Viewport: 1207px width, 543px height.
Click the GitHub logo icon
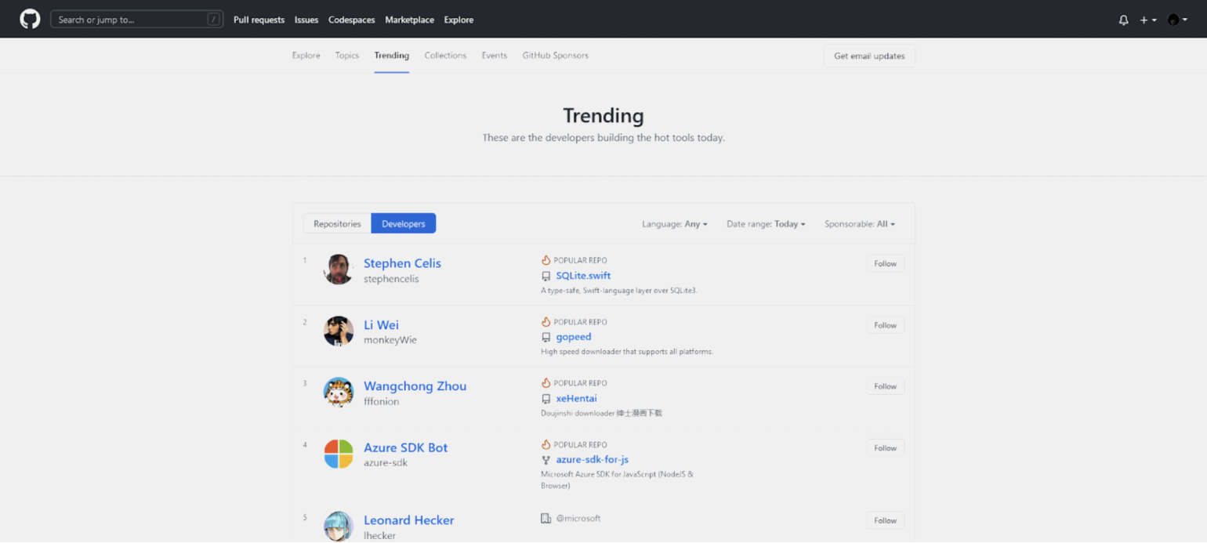[x=30, y=20]
